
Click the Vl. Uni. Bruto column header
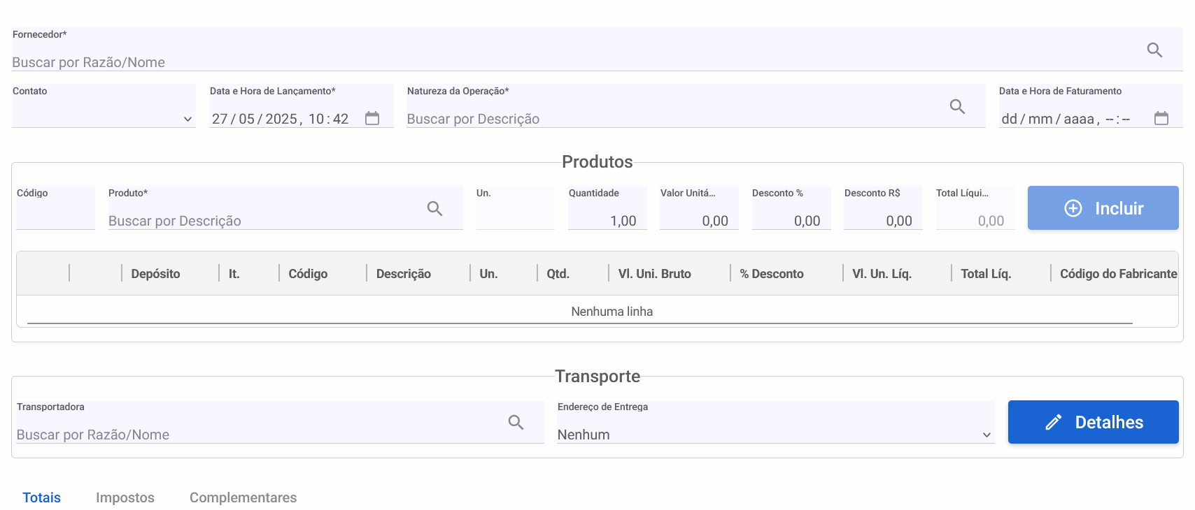(x=654, y=274)
